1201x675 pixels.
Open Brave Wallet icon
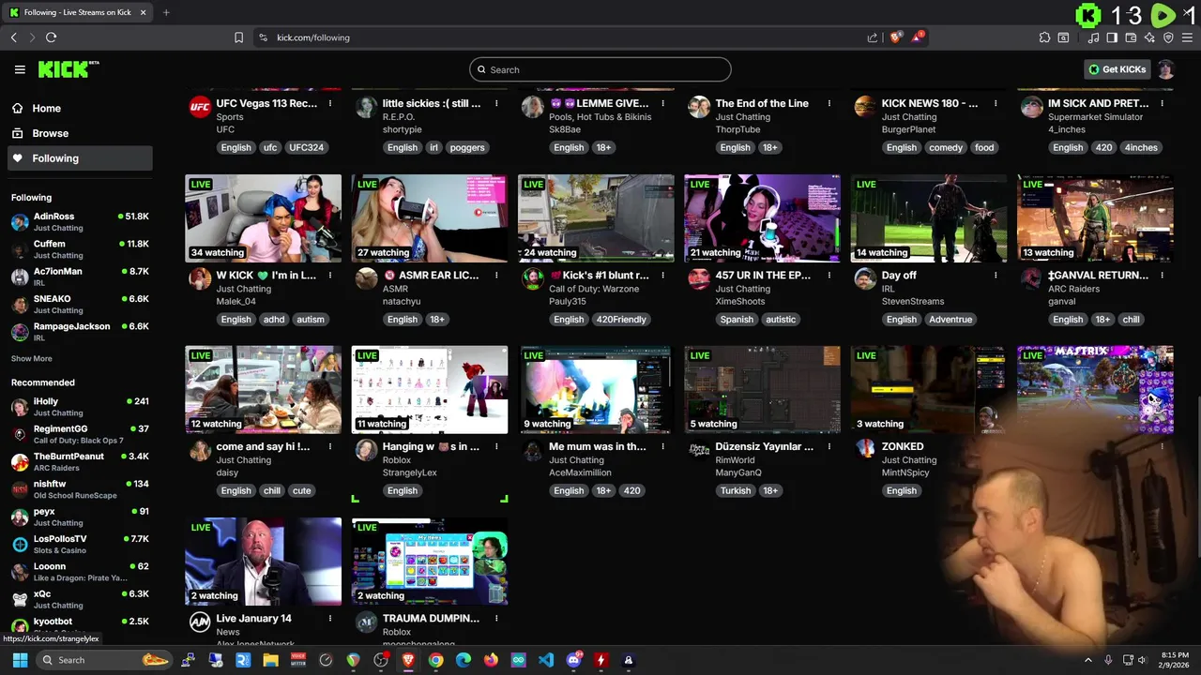pos(1131,37)
